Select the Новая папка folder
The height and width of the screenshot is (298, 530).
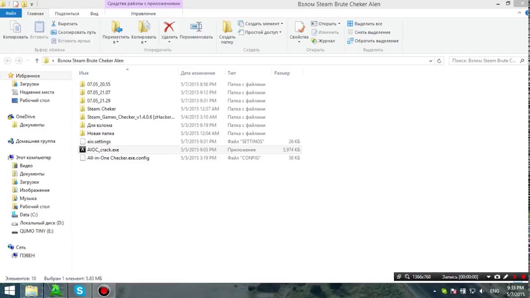coord(101,134)
